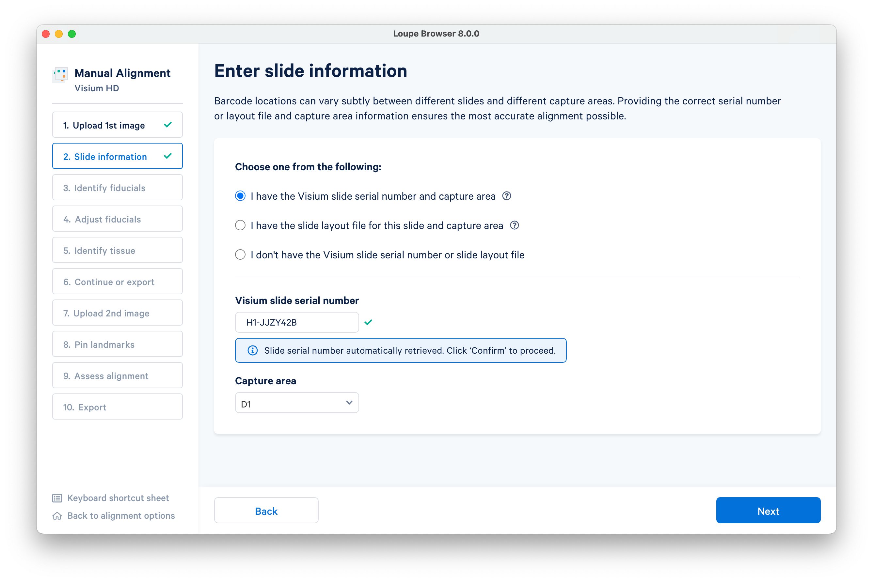Click the 'Slide serial number automatically retrieved' notice

pos(401,350)
